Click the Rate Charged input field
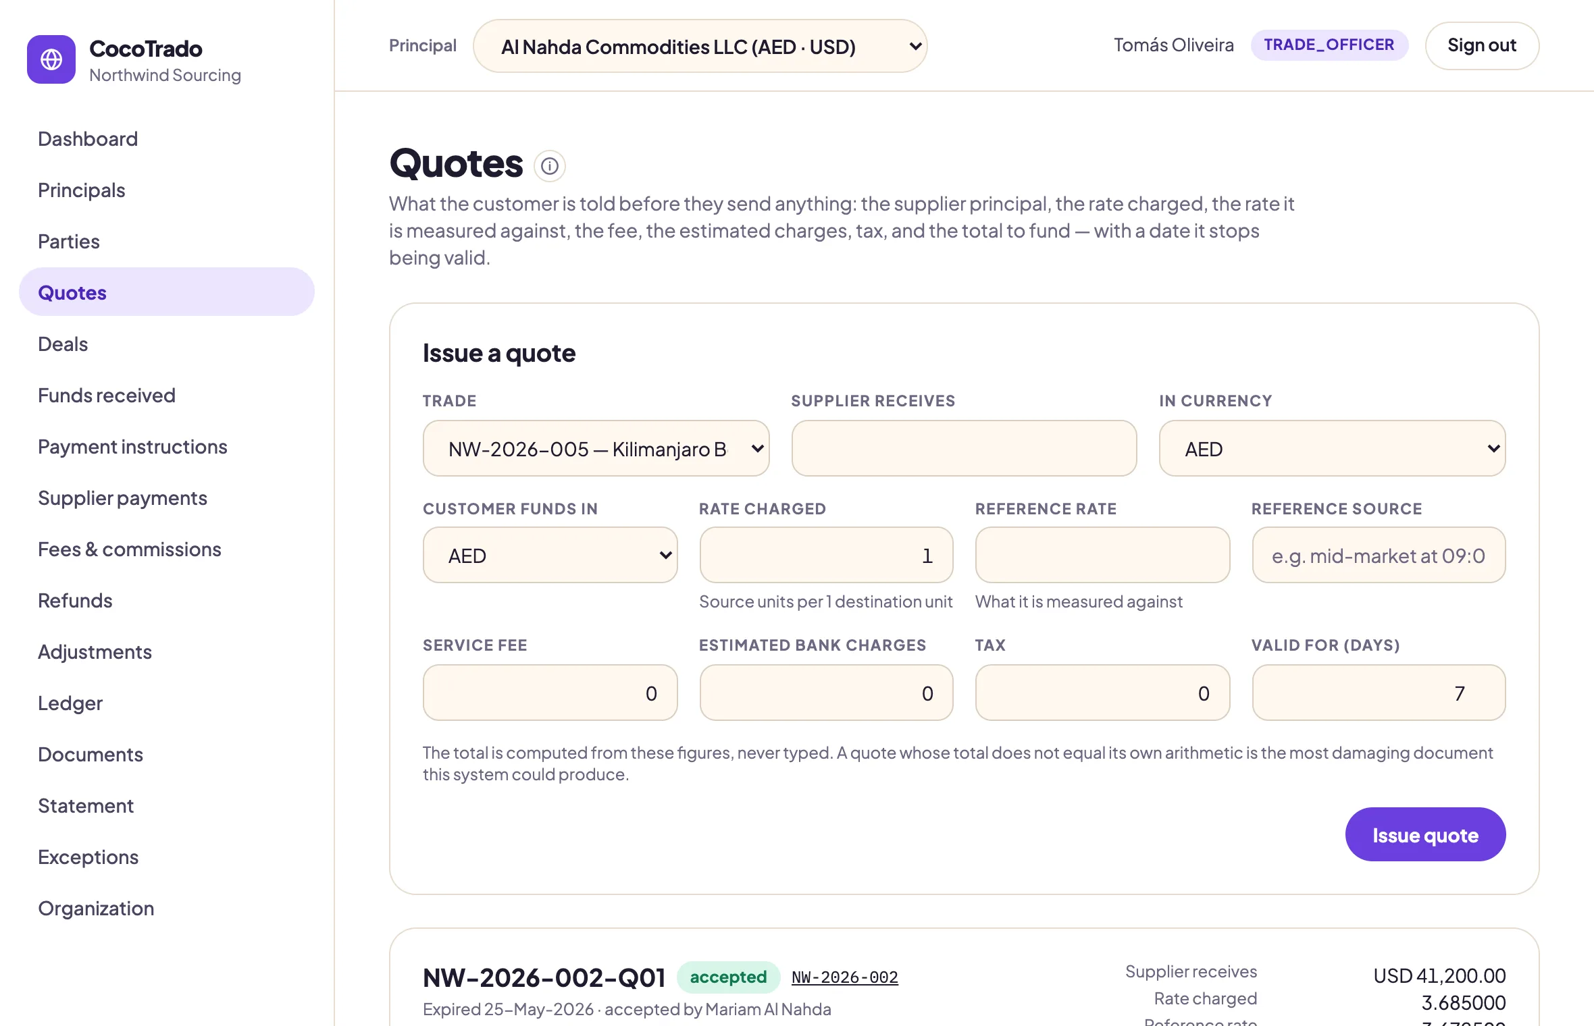The image size is (1594, 1026). [826, 555]
